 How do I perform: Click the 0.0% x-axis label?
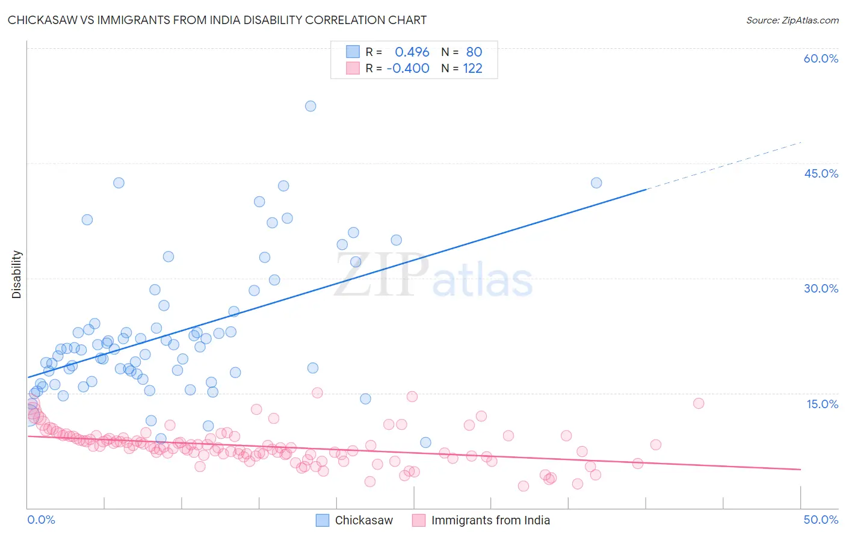point(42,520)
